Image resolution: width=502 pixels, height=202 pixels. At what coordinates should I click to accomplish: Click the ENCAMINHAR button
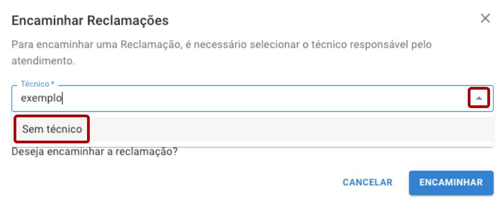click(451, 182)
